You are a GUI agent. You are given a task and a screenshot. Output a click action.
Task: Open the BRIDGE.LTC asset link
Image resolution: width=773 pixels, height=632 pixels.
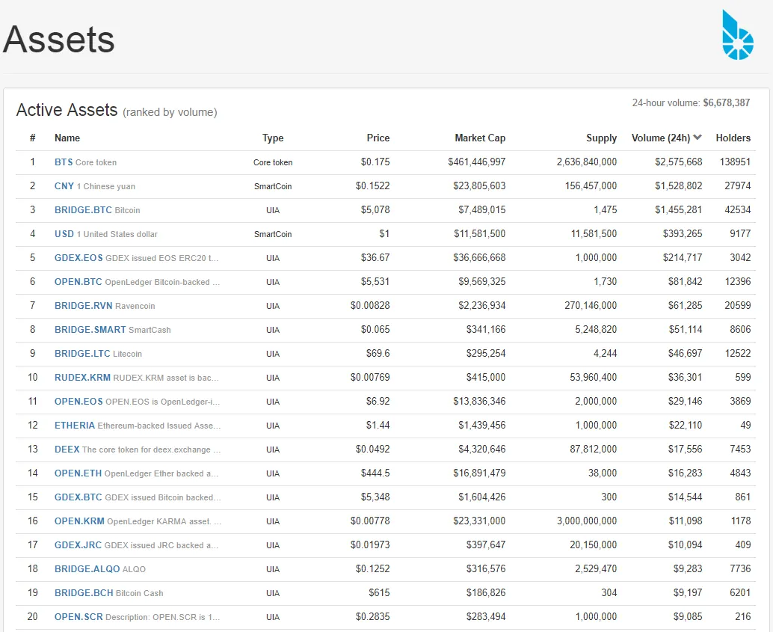click(82, 354)
